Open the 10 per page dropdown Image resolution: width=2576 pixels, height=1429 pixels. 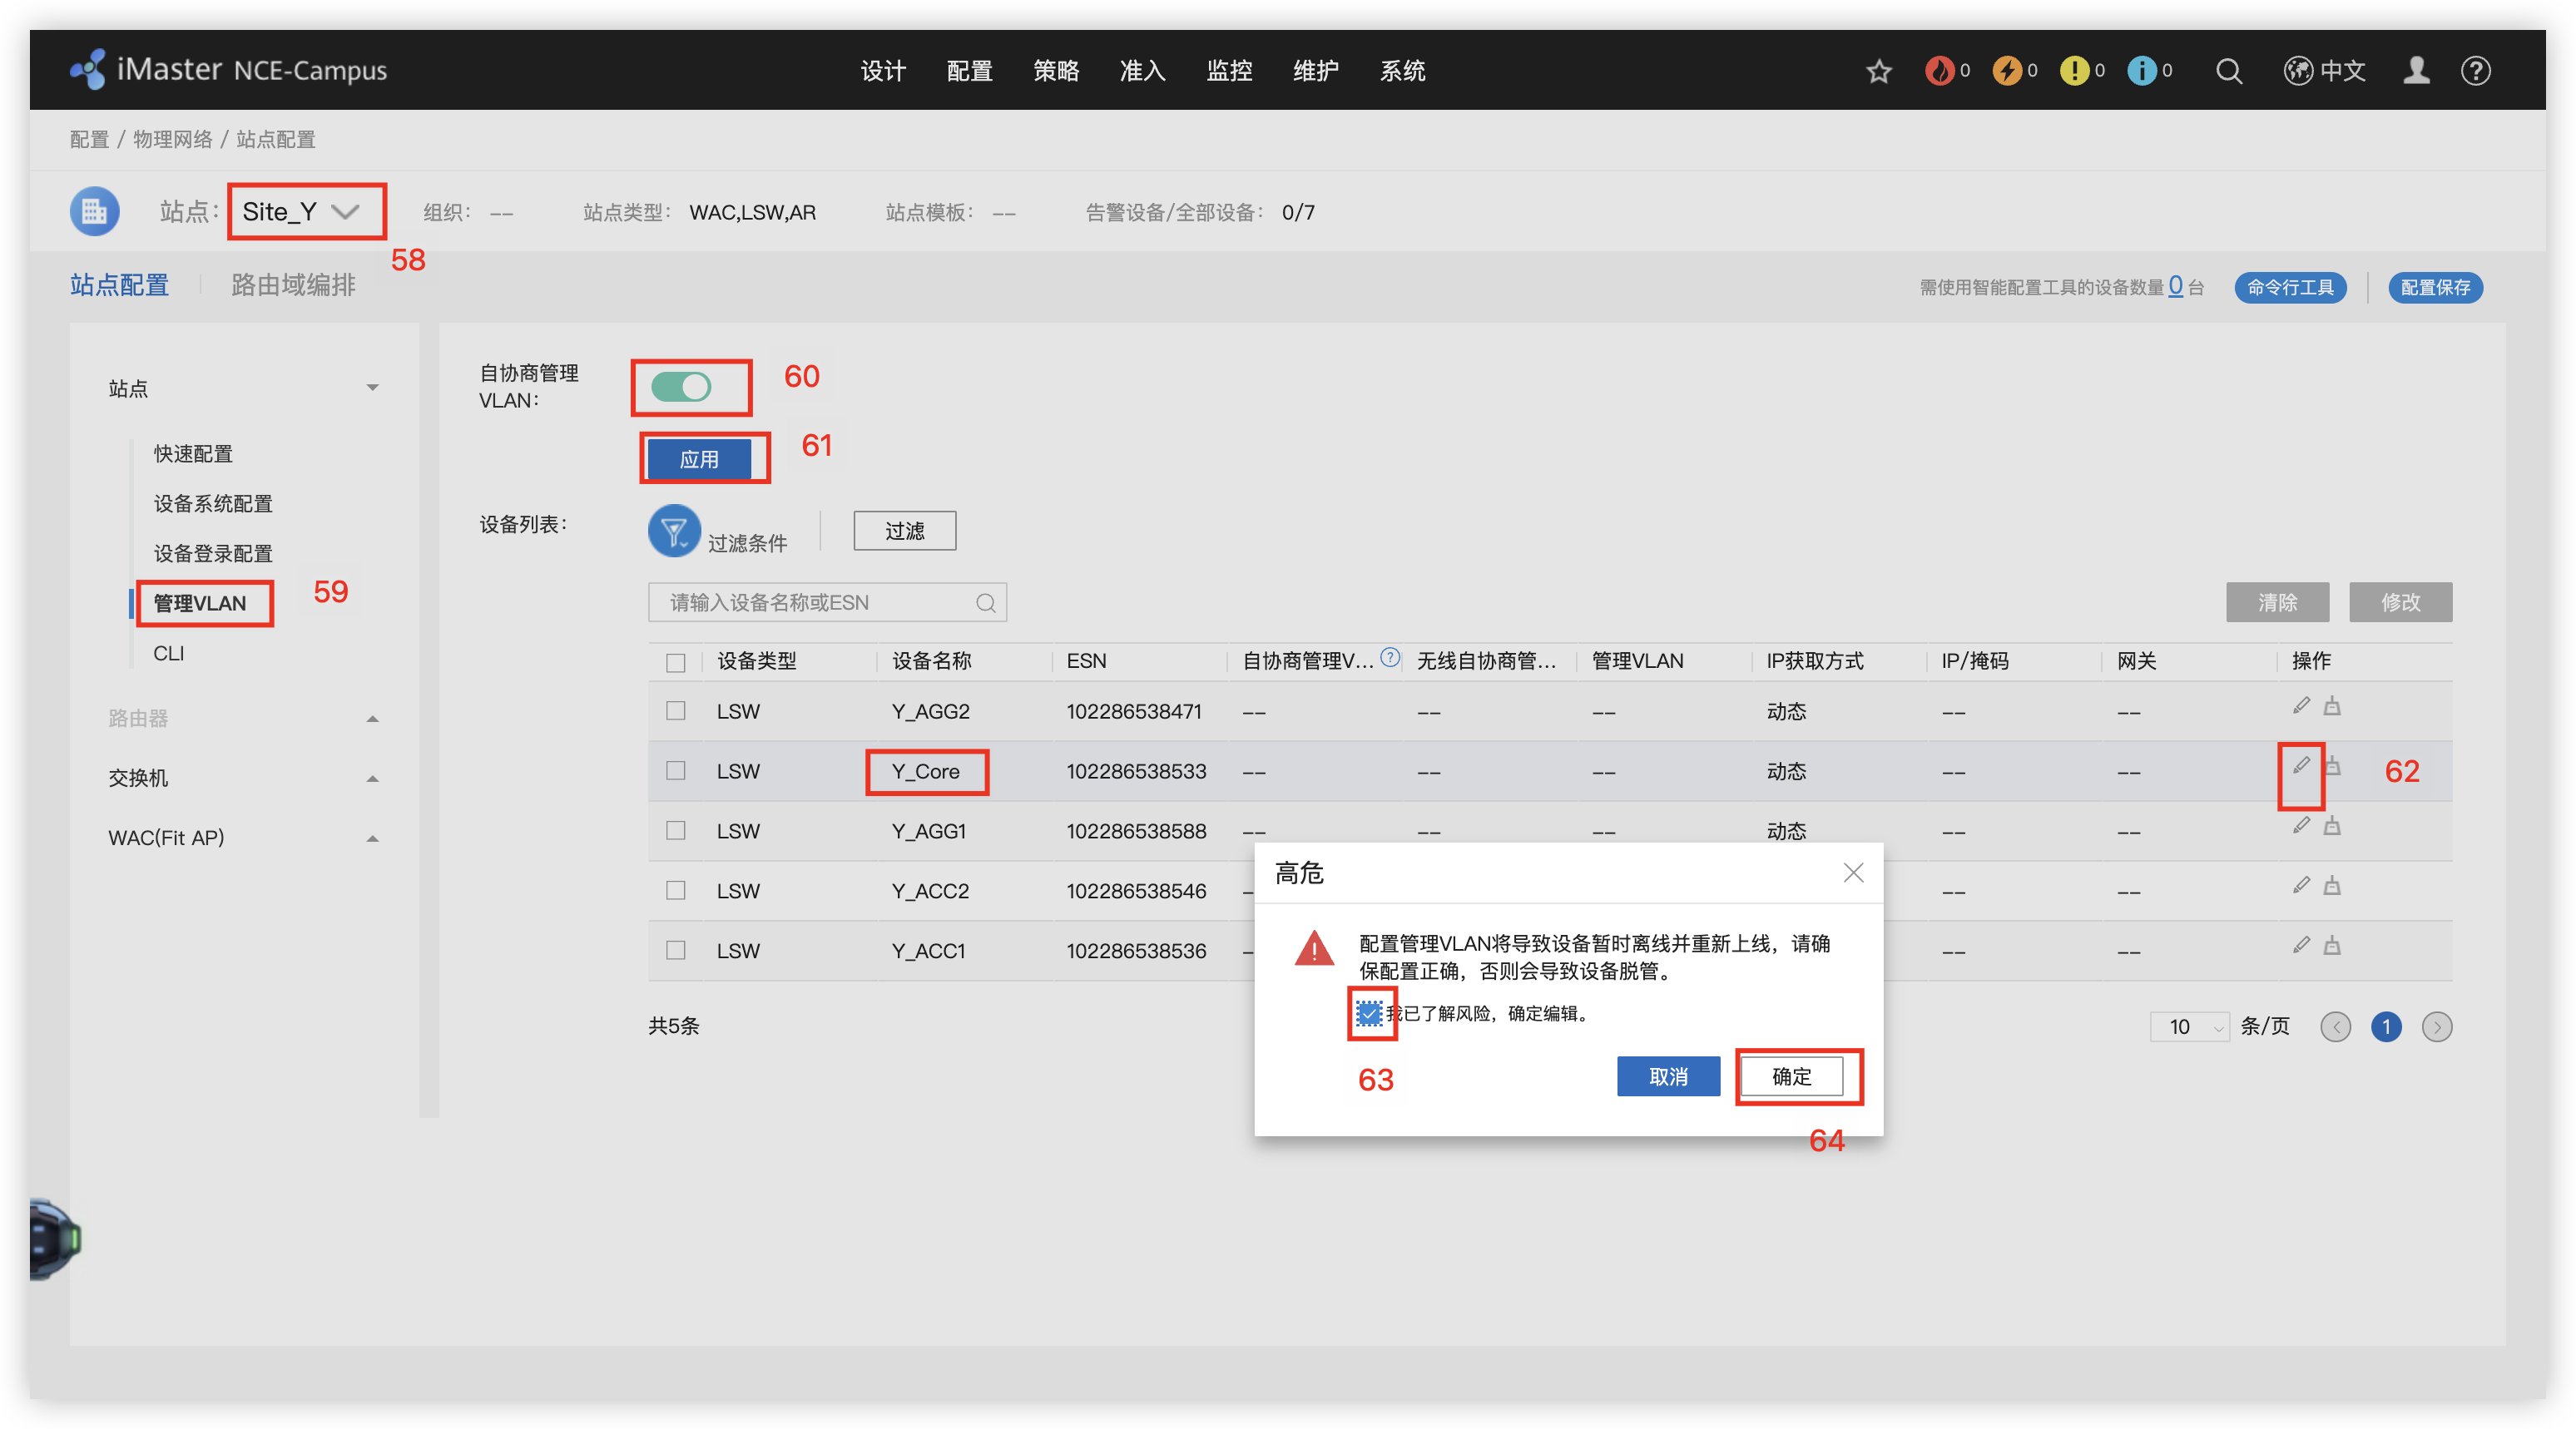click(2189, 1027)
